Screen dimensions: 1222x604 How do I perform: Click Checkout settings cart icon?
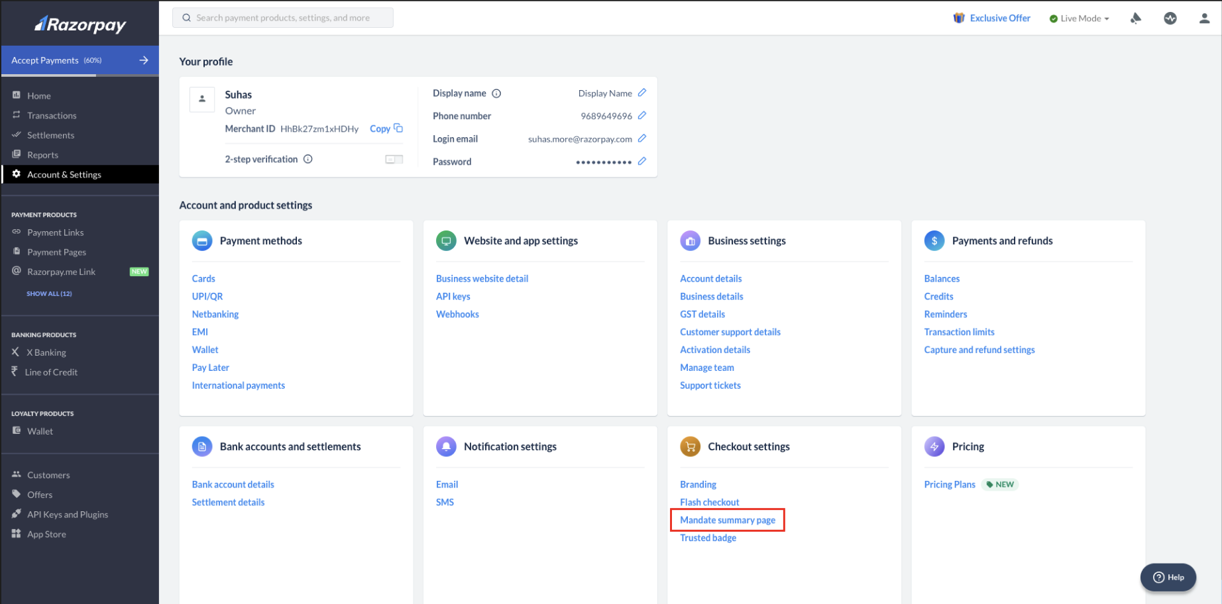click(690, 447)
